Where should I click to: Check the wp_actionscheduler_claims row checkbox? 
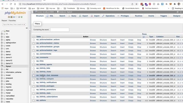(34, 43)
